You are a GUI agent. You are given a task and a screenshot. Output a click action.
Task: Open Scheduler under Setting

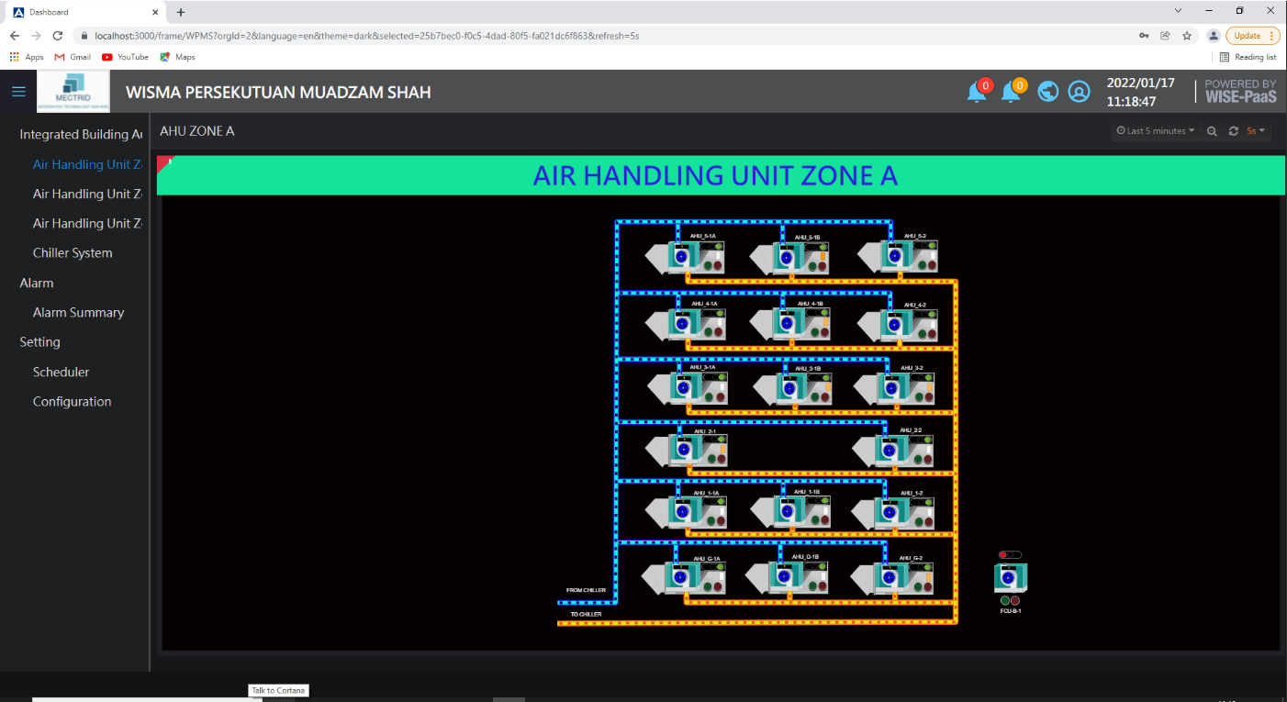(61, 373)
